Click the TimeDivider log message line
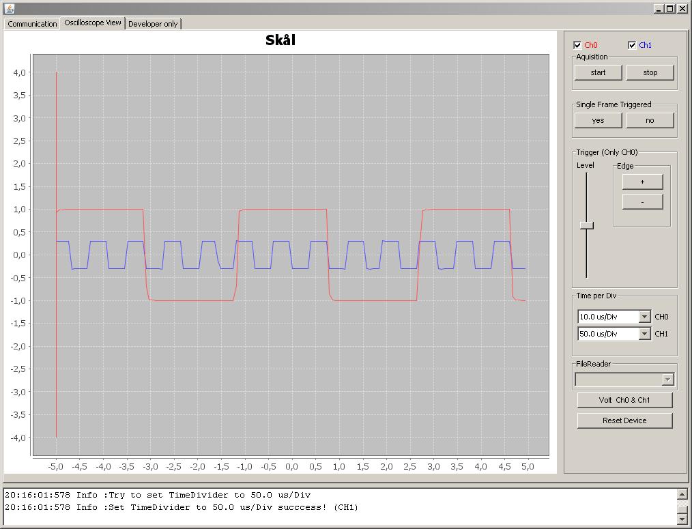Viewport: 692px width, 529px height. tap(157, 495)
